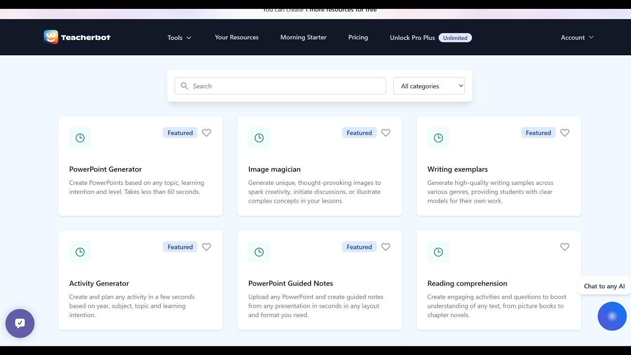Click Featured badge on PowerPoint Guided Notes card
631x355 pixels.
[359, 247]
